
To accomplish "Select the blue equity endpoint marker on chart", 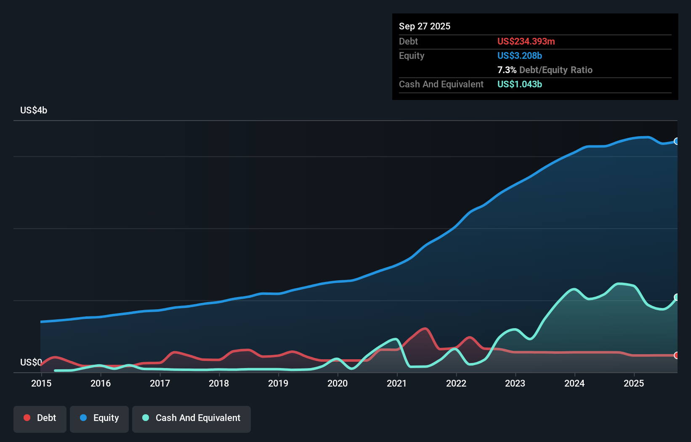I will point(677,141).
